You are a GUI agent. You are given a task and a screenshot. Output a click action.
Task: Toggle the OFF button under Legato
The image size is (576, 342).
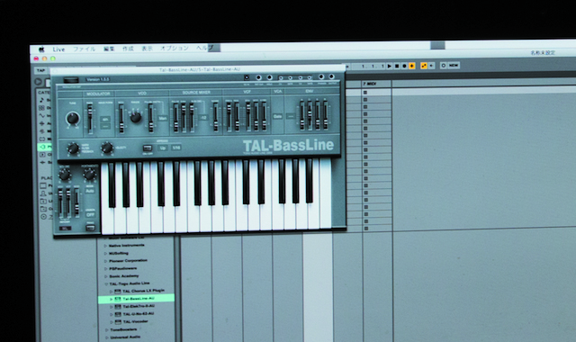90,214
